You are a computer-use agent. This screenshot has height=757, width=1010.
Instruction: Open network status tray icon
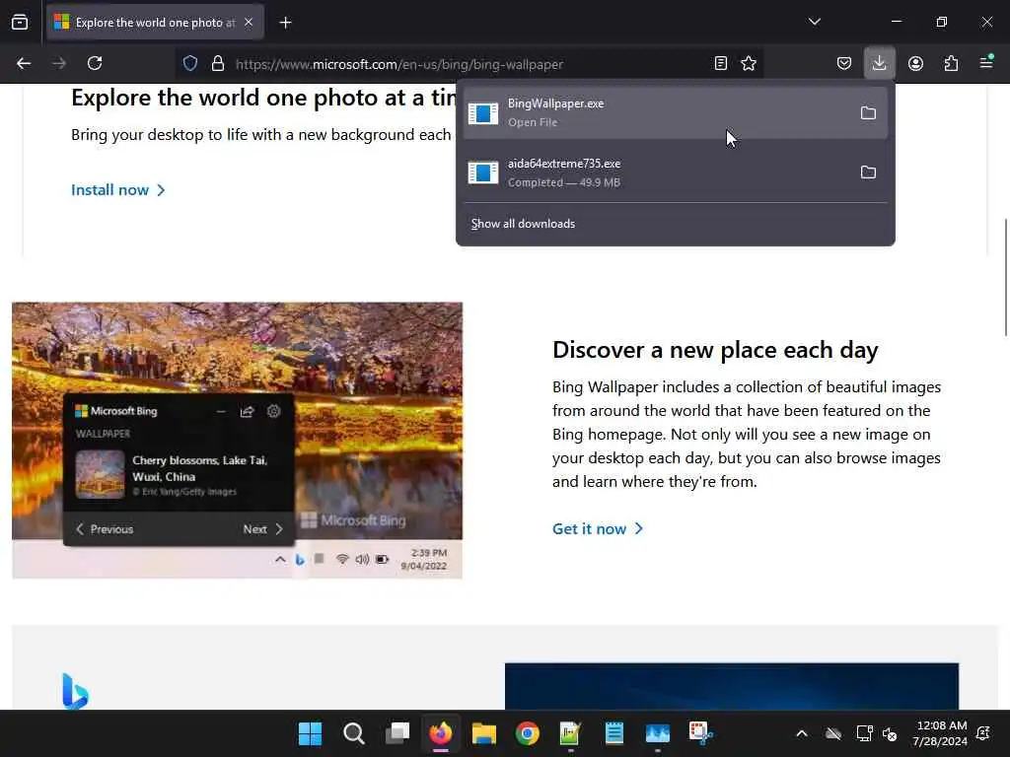(x=864, y=733)
